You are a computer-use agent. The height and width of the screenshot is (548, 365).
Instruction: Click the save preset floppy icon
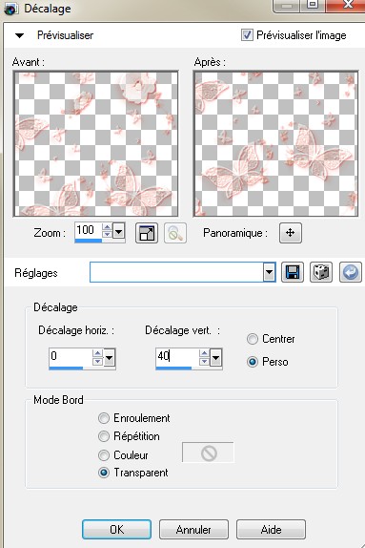click(293, 272)
